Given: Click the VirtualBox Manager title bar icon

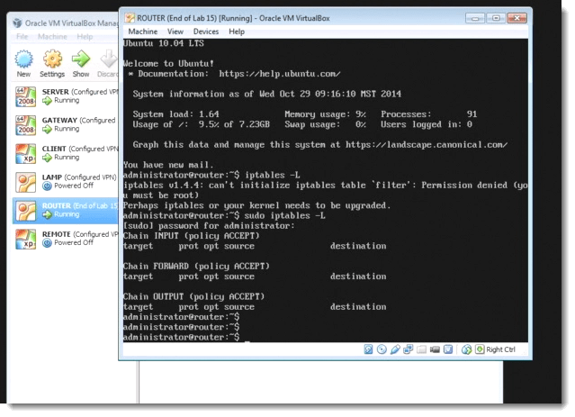Looking at the screenshot, I should [18, 23].
